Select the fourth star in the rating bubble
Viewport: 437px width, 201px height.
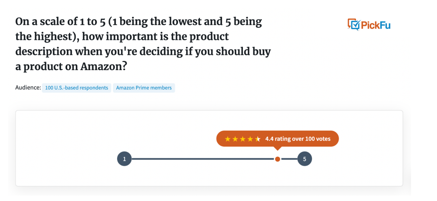click(x=250, y=139)
